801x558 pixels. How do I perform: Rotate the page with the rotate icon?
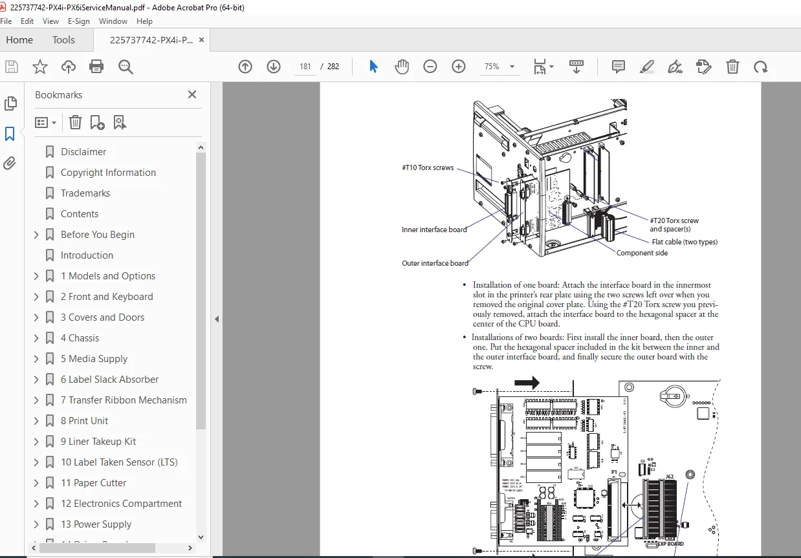[761, 67]
